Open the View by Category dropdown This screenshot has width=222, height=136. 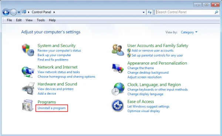pyautogui.click(x=189, y=32)
